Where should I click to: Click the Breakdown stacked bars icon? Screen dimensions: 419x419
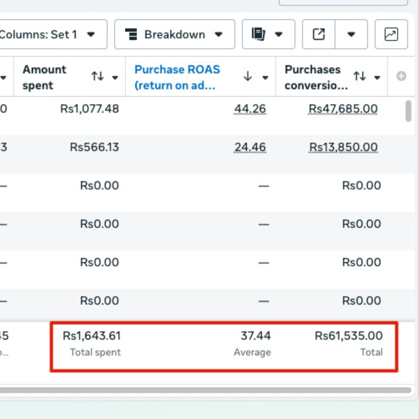[131, 35]
